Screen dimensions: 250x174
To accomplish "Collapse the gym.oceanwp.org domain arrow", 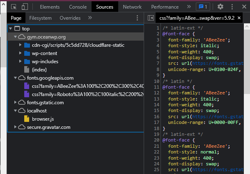I will (15, 37).
